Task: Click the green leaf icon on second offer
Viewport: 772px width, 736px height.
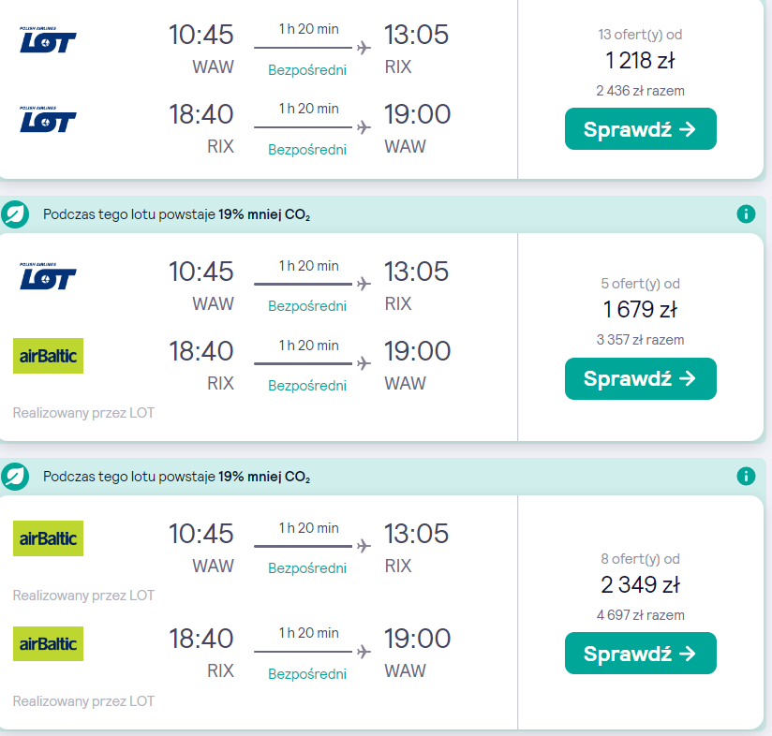Action: 16,214
